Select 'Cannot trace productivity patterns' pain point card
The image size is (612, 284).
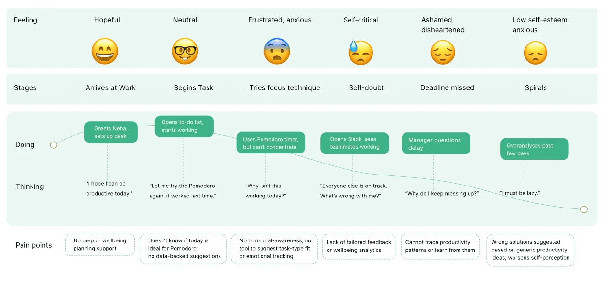tap(440, 246)
